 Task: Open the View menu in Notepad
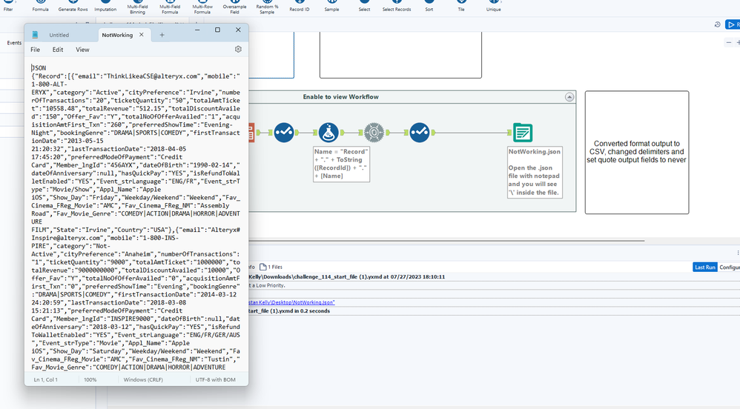[82, 50]
